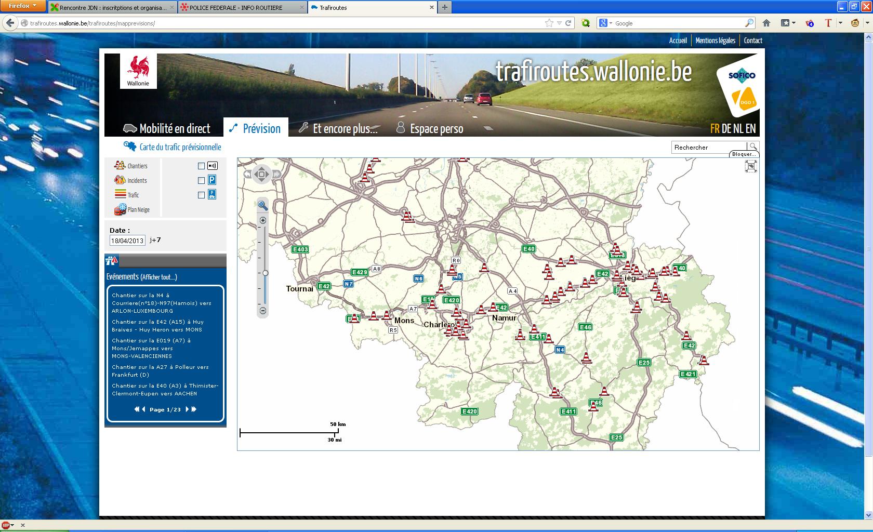The height and width of the screenshot is (532, 873).
Task: Open Mentions légales page
Action: click(x=715, y=41)
